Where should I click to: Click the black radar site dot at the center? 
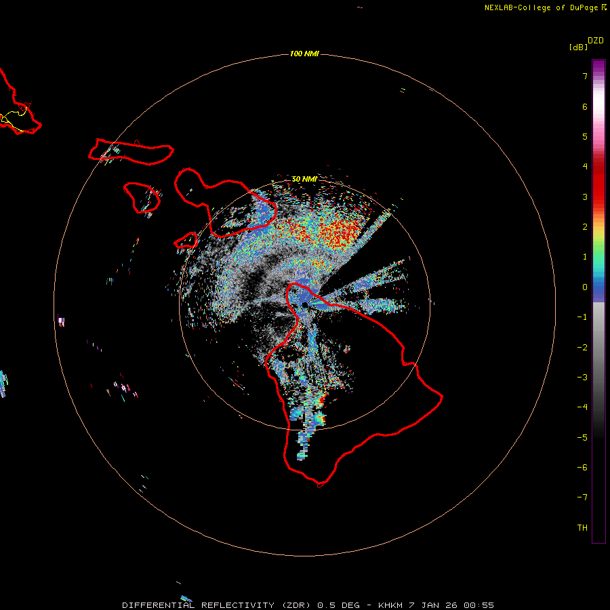[304, 305]
